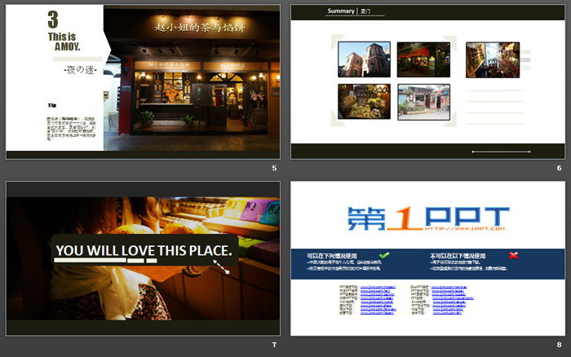The image size is (571, 357).
Task: Click the green checkmark icon on slide 8
Action: click(384, 256)
